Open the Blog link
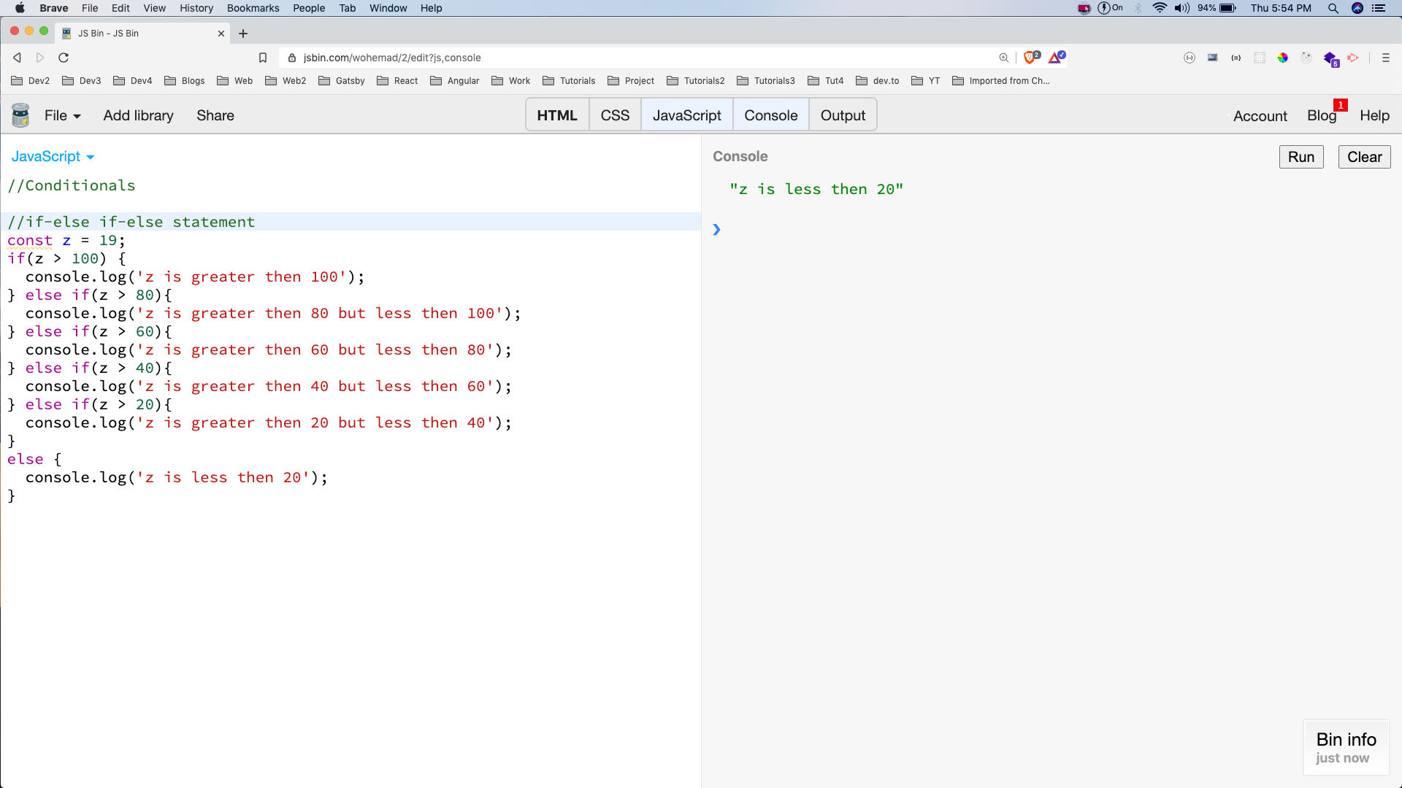This screenshot has width=1402, height=788. tap(1322, 116)
